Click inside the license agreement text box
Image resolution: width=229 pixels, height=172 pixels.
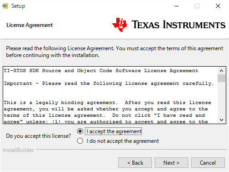pos(110,95)
